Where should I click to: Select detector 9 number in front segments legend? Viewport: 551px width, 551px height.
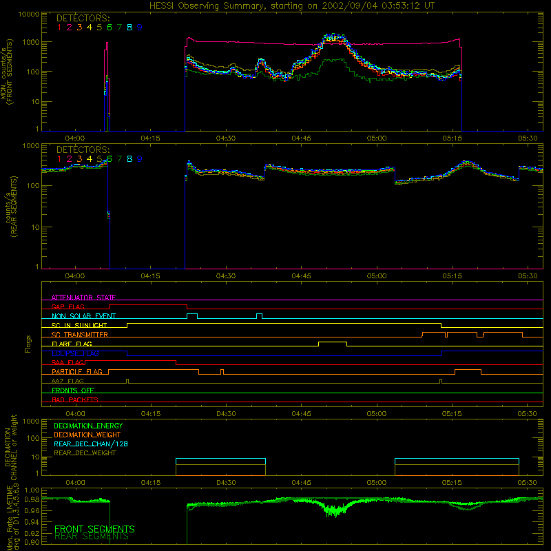[x=140, y=28]
